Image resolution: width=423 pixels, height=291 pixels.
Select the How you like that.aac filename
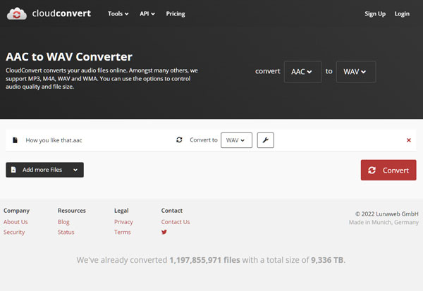click(x=54, y=140)
